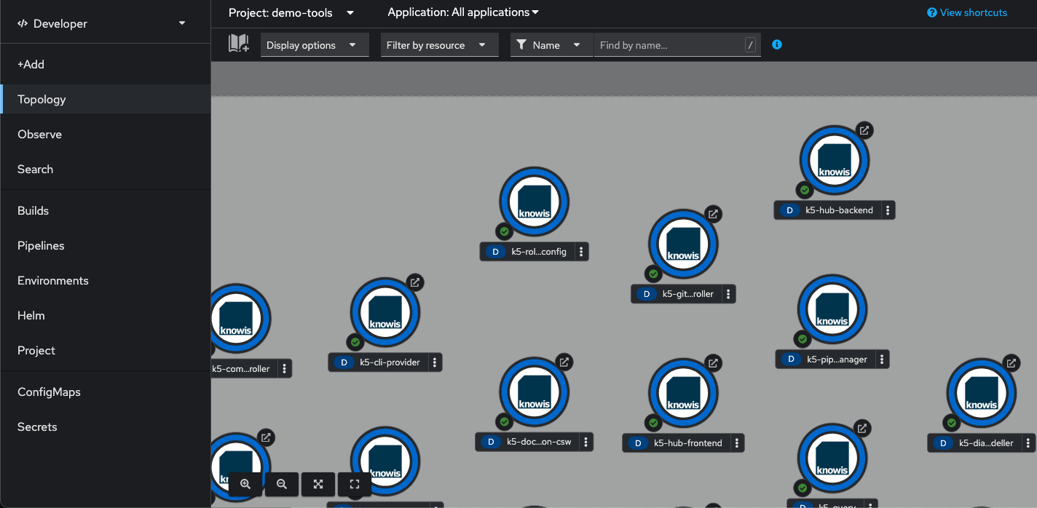Click the zoom in control on the topology canvas
The width and height of the screenshot is (1037, 508).
click(x=245, y=484)
